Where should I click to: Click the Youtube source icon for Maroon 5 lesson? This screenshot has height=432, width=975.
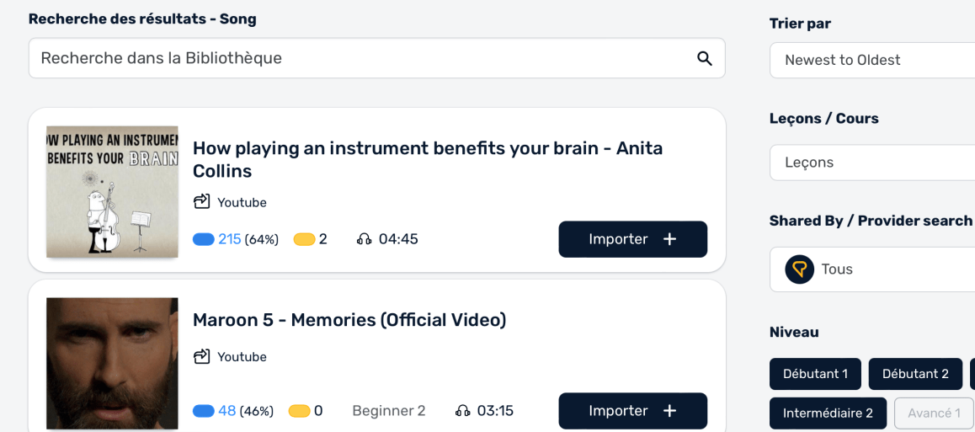point(201,357)
